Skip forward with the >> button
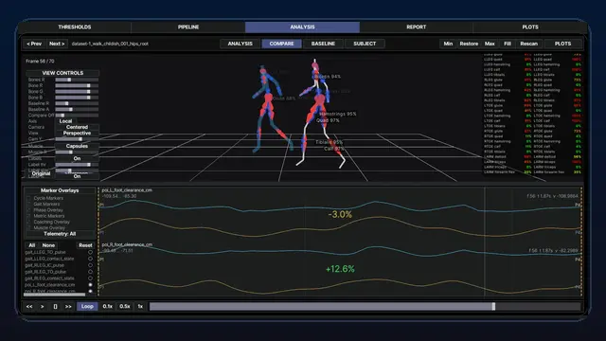 coord(68,306)
